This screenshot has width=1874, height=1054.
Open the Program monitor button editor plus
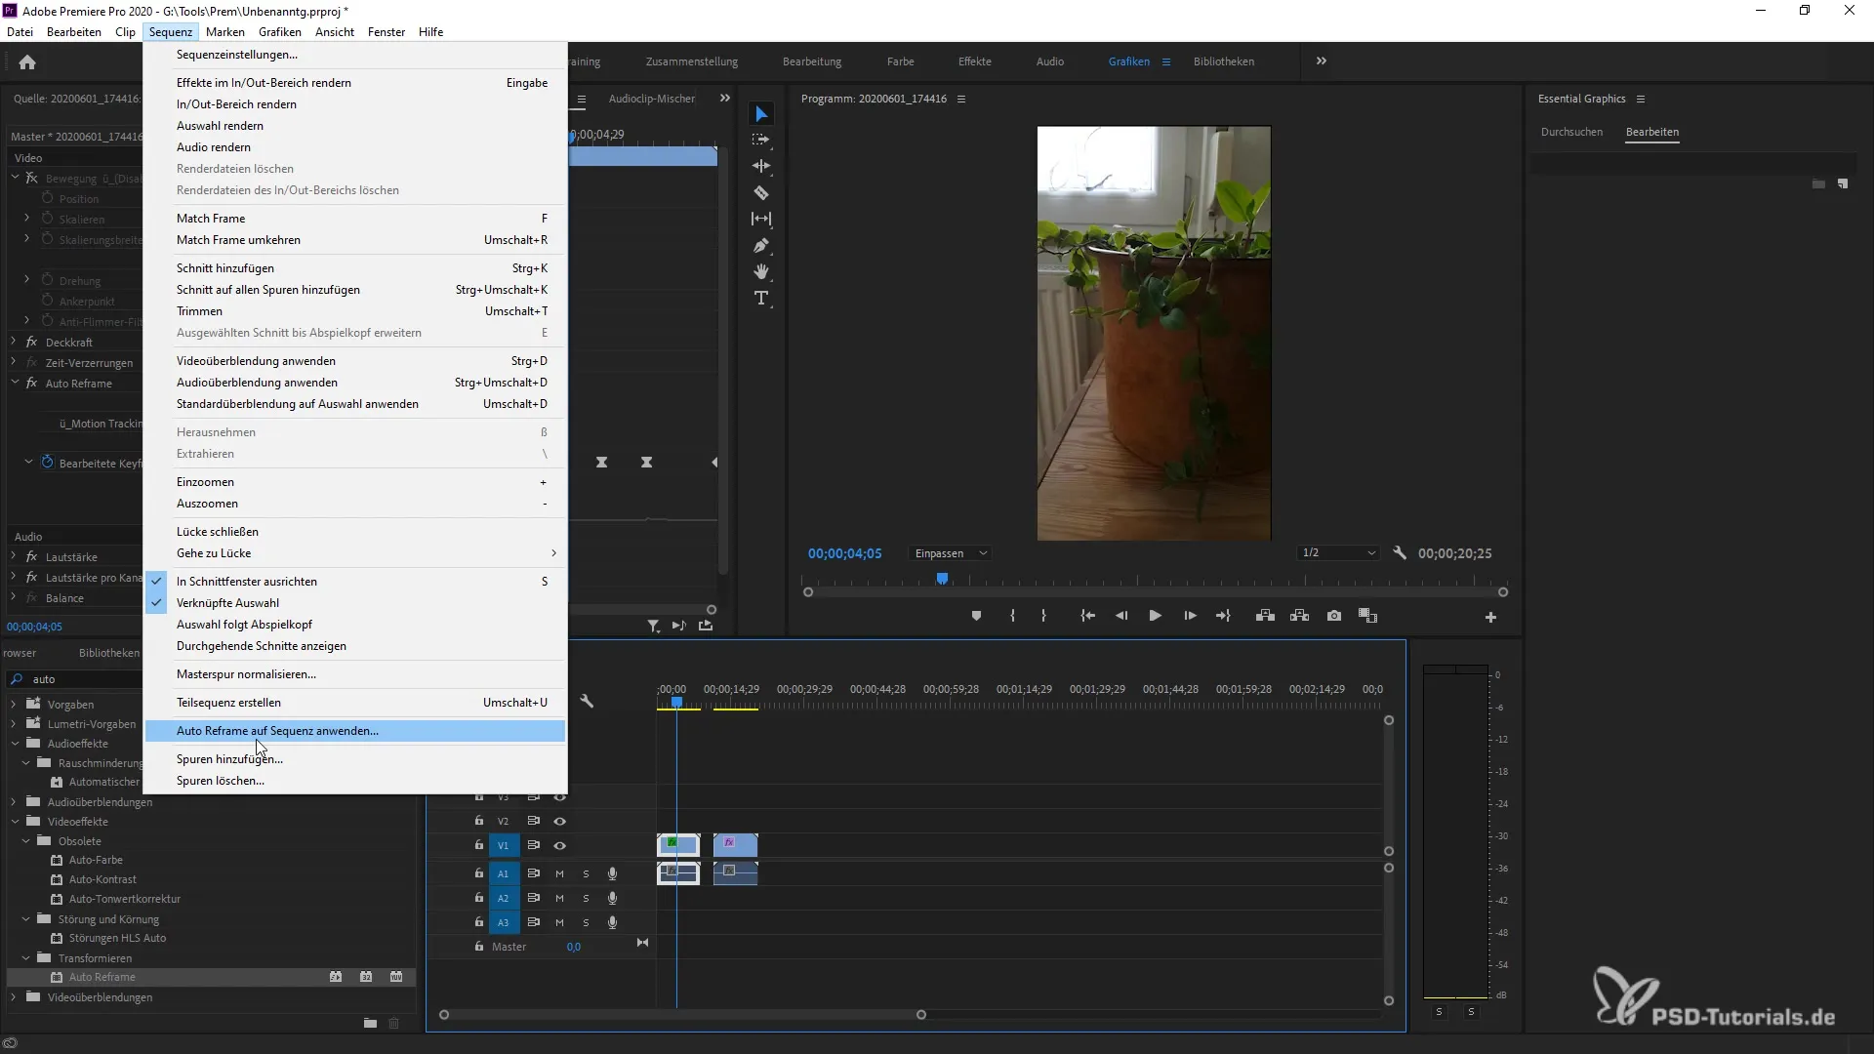(1490, 617)
